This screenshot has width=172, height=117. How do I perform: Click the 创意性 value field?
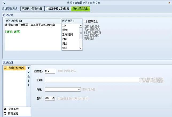[x=50, y=71]
